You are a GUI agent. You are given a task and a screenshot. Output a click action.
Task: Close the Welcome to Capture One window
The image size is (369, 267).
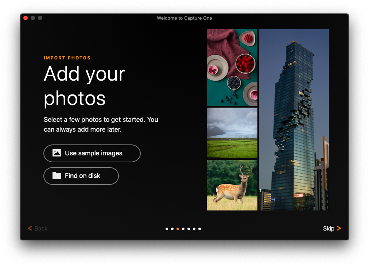(x=26, y=18)
